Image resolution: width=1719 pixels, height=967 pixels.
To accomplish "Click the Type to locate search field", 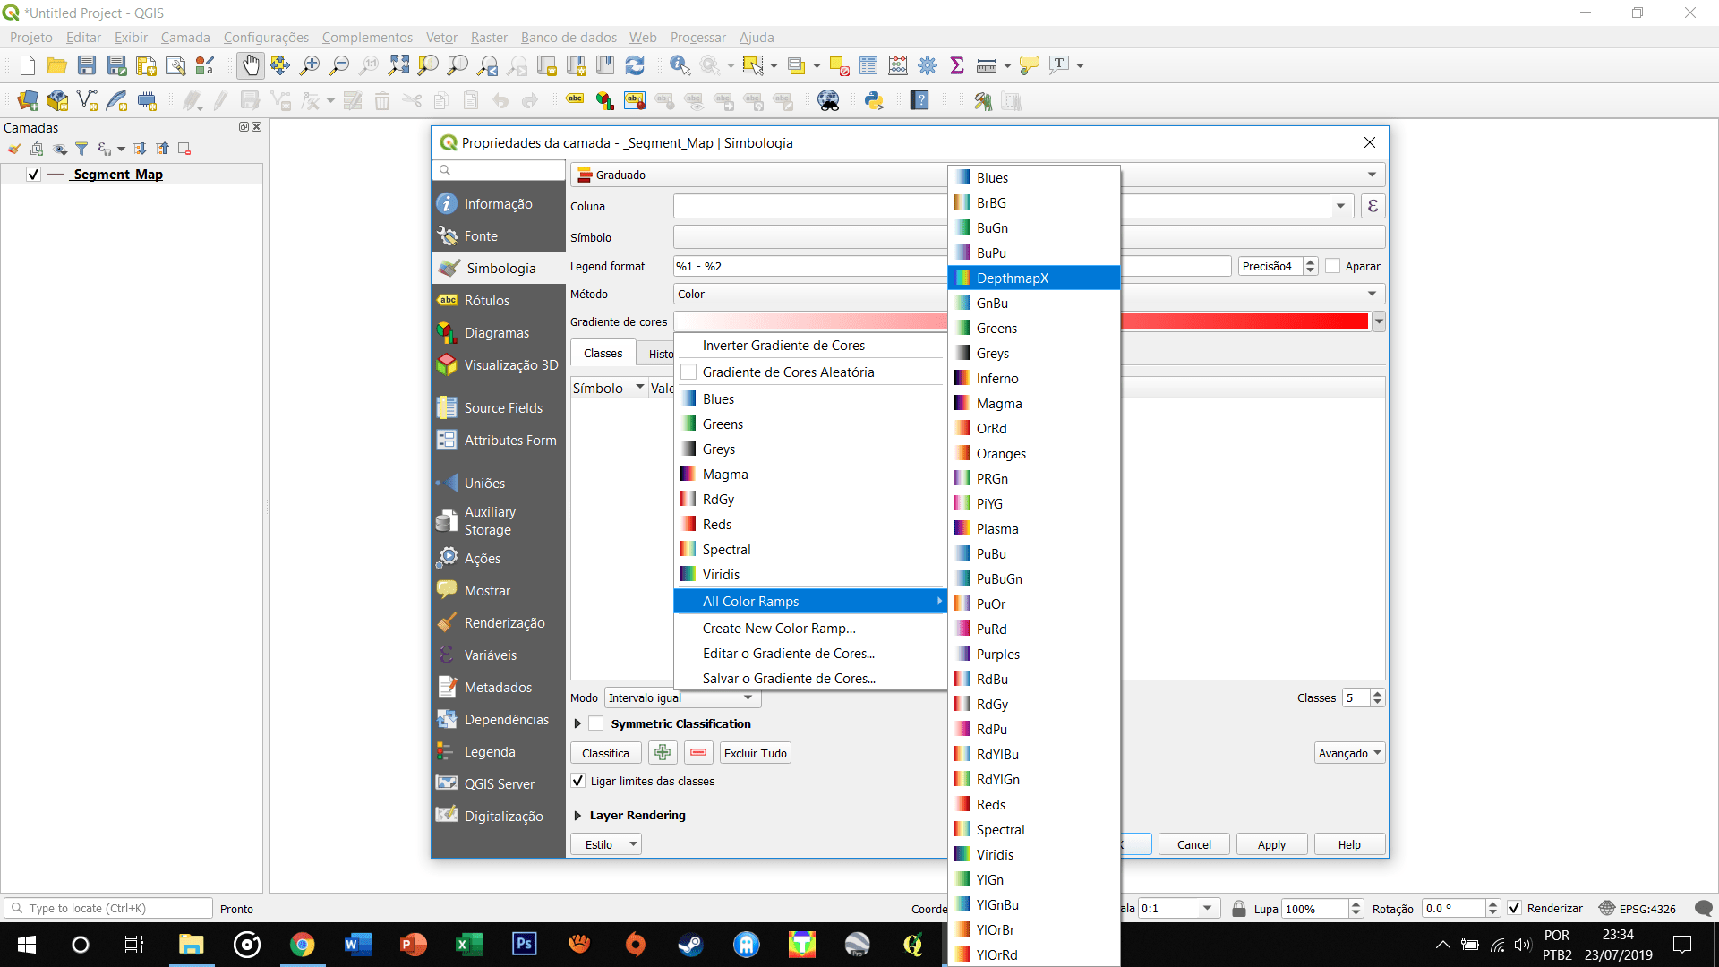I will click(107, 908).
